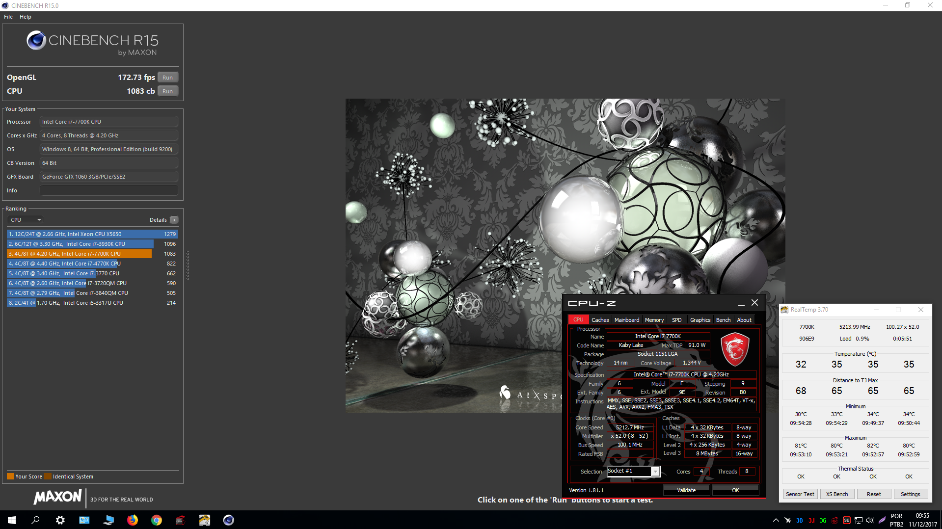Switch to About tab in CPU-Z

click(744, 320)
